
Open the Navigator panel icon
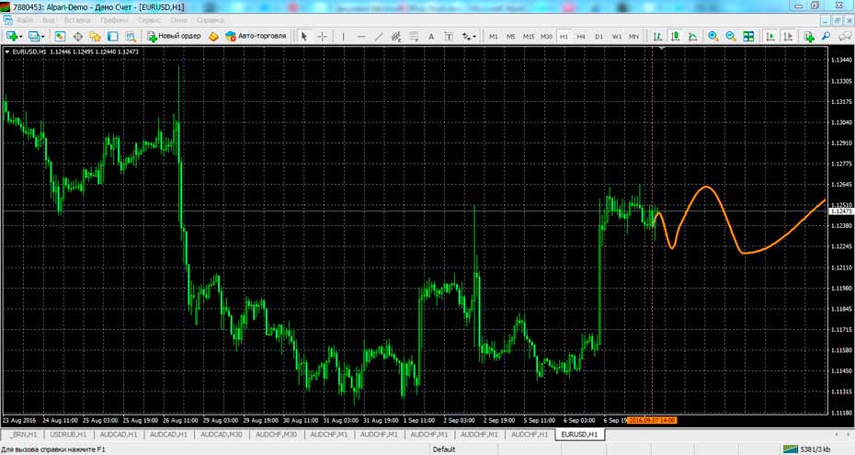(96, 37)
